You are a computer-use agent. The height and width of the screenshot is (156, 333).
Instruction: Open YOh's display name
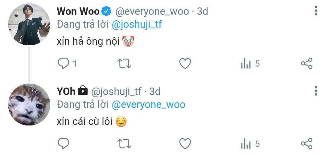[66, 91]
